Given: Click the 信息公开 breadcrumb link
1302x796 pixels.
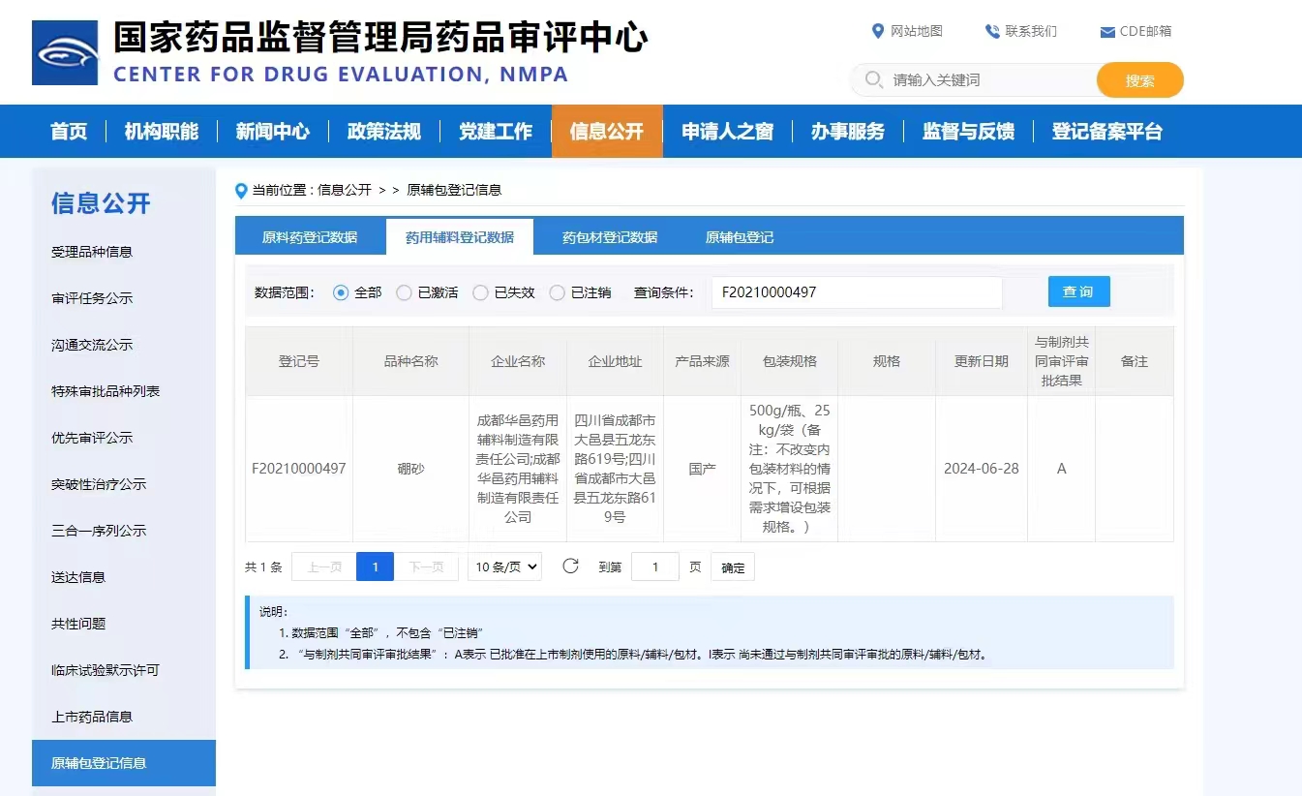Looking at the screenshot, I should 345,191.
